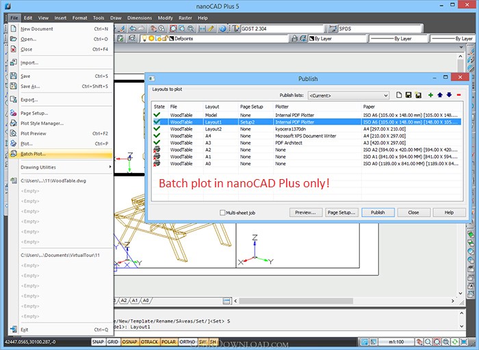Choose Batch Plot... from the File menu
The height and width of the screenshot is (350, 479).
(x=60, y=154)
